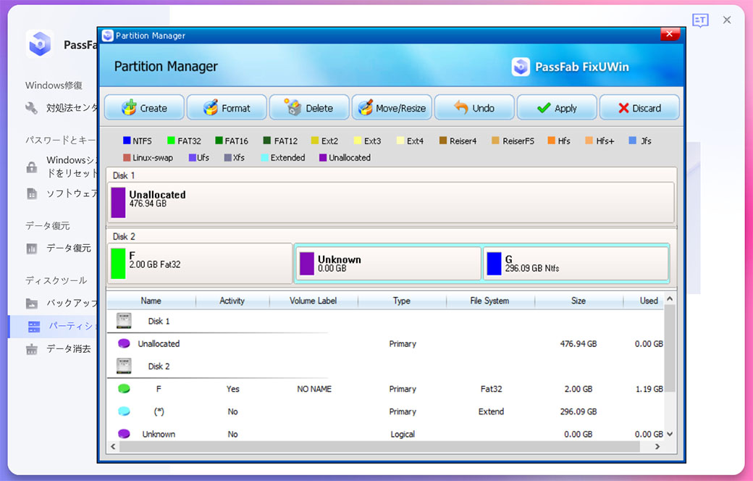Viewport: 753px width, 481px height.
Task: Discard pending partition changes
Action: (x=639, y=108)
